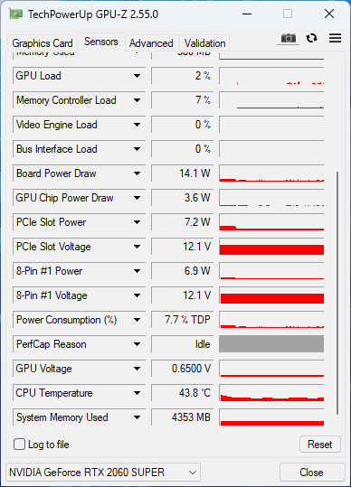Enable the Log to file checkbox
The height and width of the screenshot is (487, 351).
19,445
